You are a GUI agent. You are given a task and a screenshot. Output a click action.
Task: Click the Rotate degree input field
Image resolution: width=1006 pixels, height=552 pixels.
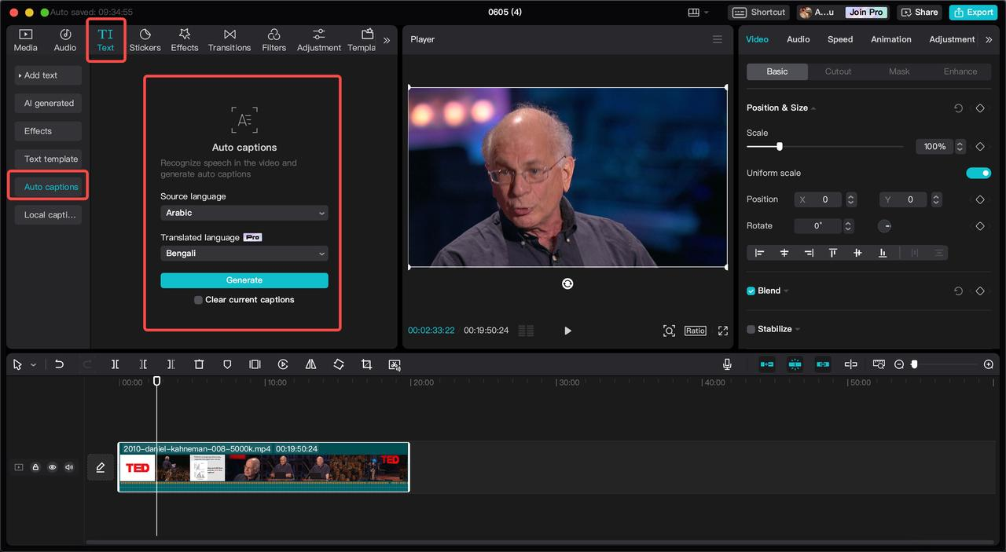point(817,226)
